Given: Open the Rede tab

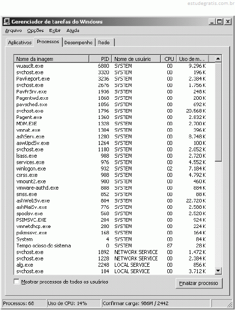Looking at the screenshot, I should (104, 43).
